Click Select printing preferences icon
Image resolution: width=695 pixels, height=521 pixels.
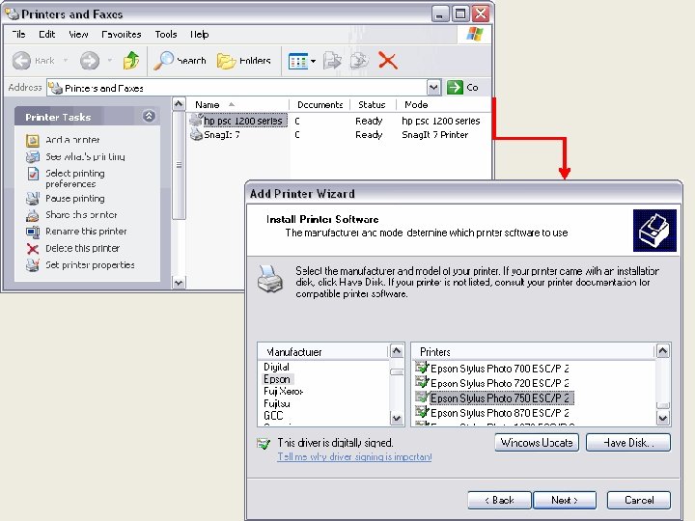click(33, 174)
